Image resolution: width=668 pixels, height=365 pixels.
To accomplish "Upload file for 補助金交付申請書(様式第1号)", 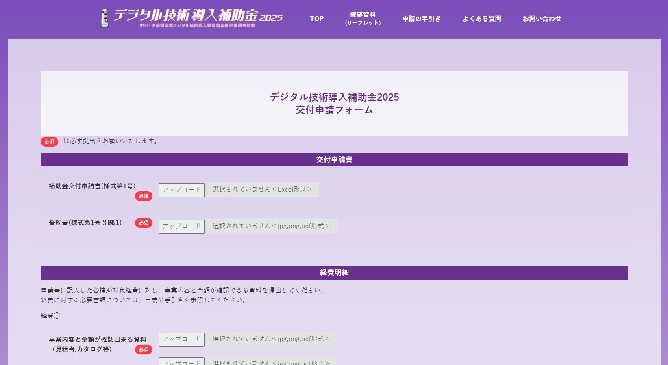I will pos(181,190).
